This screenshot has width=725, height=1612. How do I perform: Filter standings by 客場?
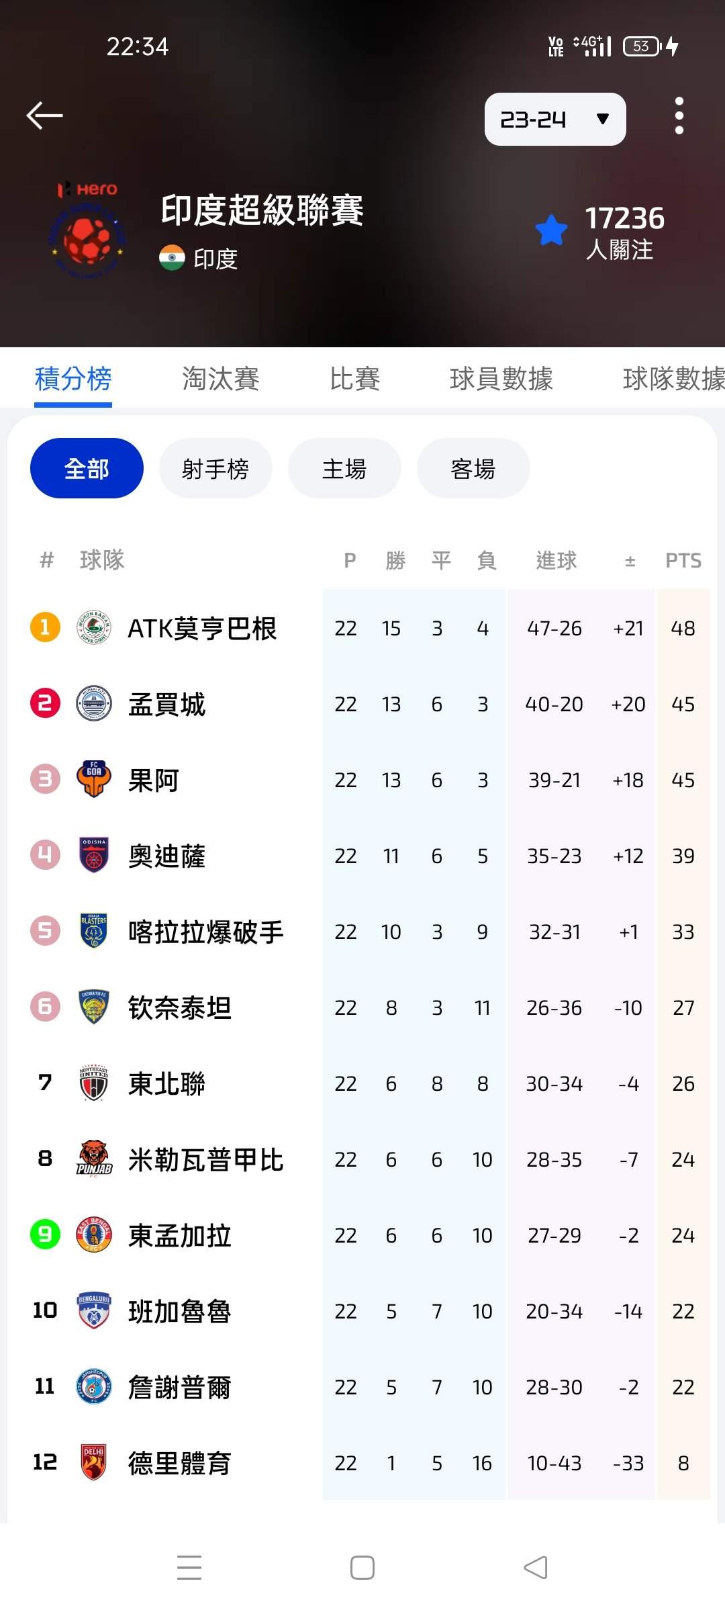coord(473,468)
